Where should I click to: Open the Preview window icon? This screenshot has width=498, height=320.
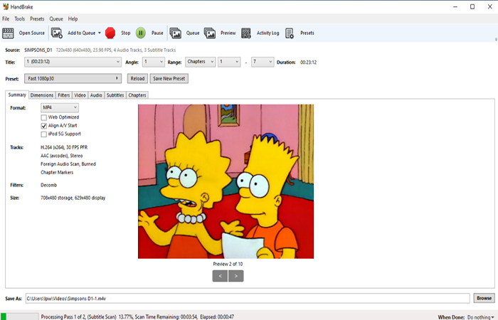[210, 33]
